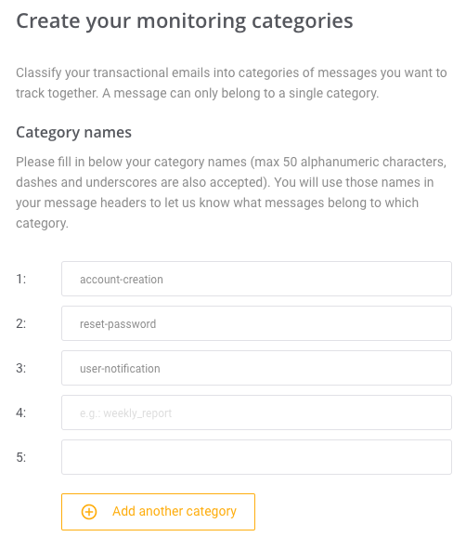Edit the user-notification category field

[x=256, y=368]
